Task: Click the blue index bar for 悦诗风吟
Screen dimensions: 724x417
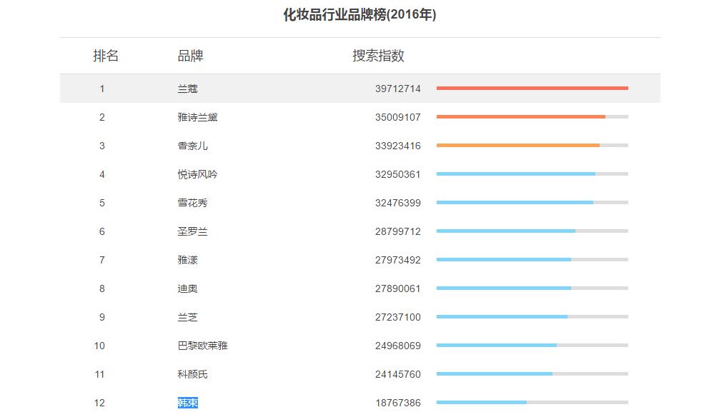Action: click(516, 174)
